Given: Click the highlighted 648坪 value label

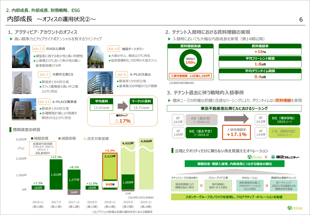Looking at the screenshot, I should tap(110, 184).
